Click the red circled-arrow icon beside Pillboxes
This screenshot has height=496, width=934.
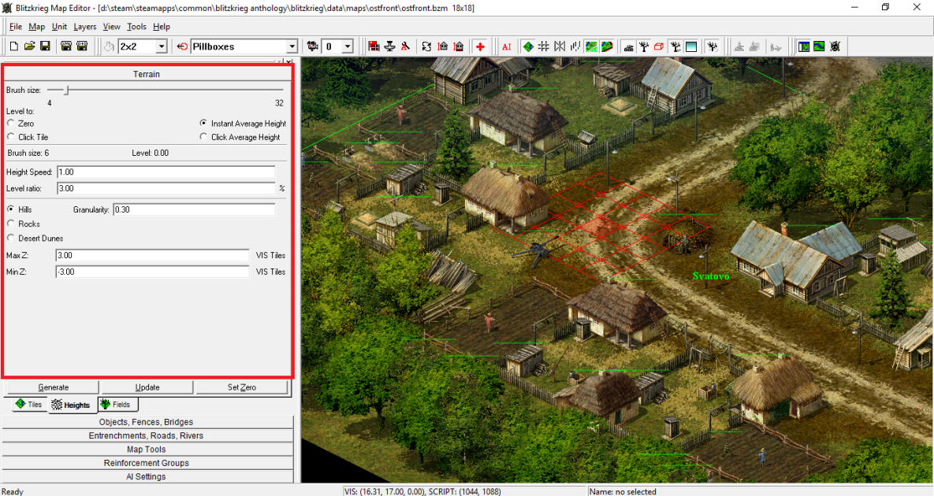(182, 46)
